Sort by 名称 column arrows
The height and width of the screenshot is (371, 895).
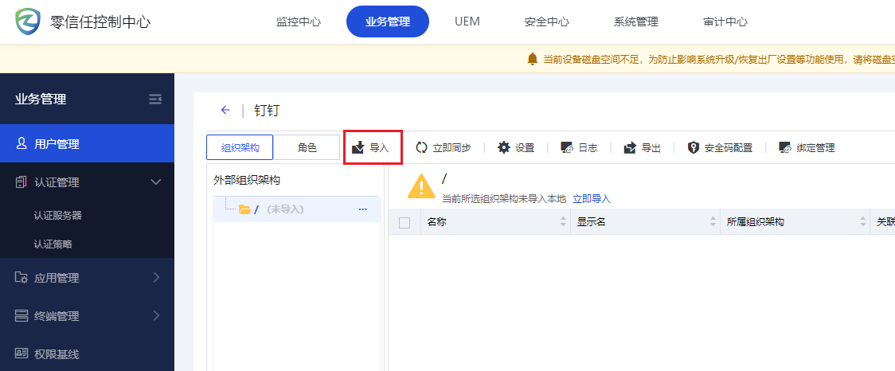point(563,222)
